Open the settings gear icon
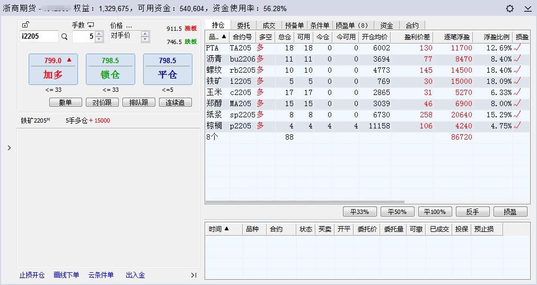Viewport: 537px width, 285px height. pos(510,8)
